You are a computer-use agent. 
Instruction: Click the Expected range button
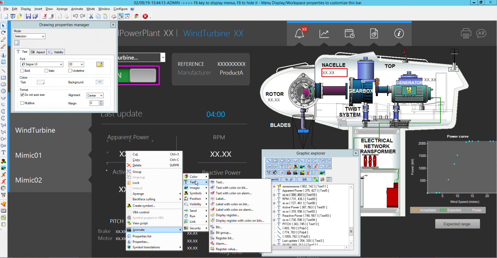[x=457, y=224]
